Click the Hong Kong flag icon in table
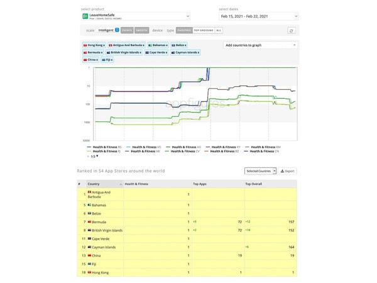 click(x=89, y=272)
